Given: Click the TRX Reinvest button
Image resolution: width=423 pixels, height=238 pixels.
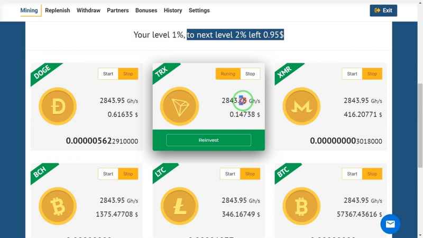Looking at the screenshot, I should click(x=208, y=140).
